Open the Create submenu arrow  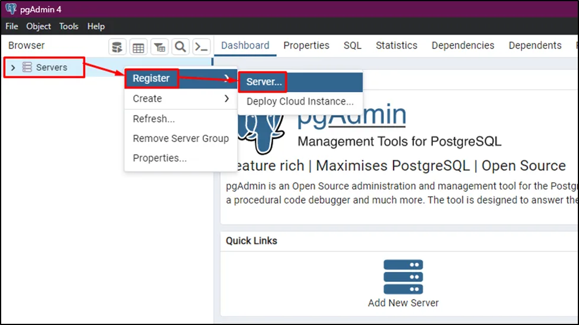[x=227, y=99]
